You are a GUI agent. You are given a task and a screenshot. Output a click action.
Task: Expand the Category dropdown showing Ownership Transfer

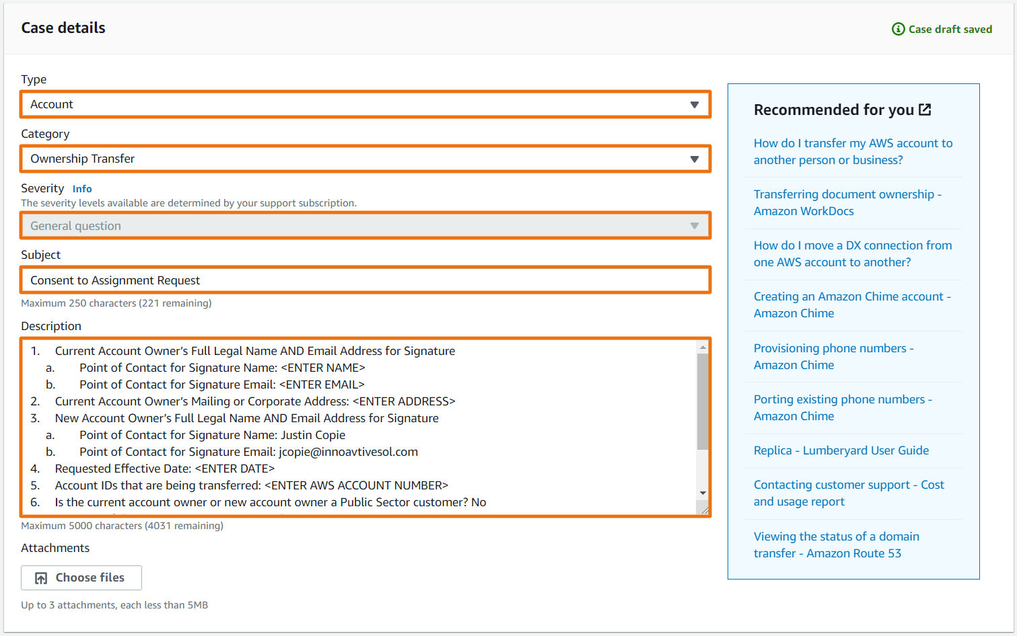click(365, 159)
